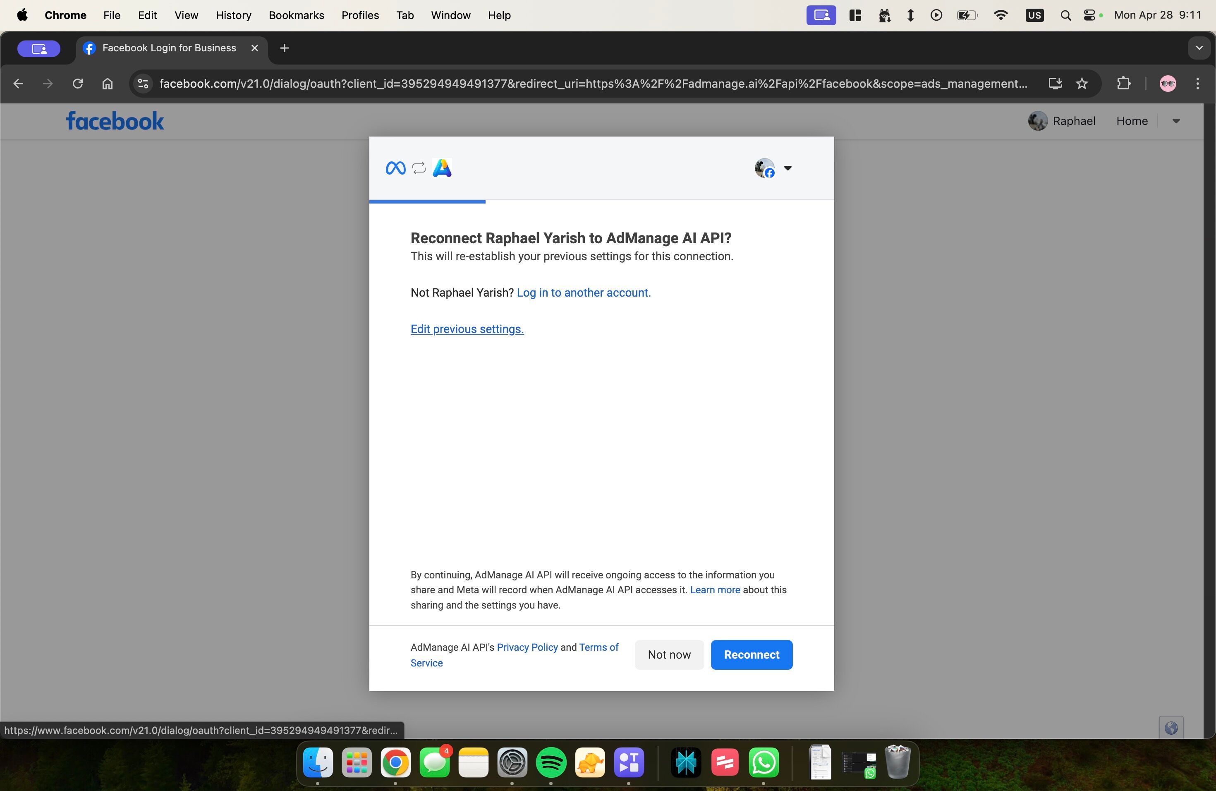1216x791 pixels.
Task: Click the install app icon in address bar
Action: [1055, 83]
